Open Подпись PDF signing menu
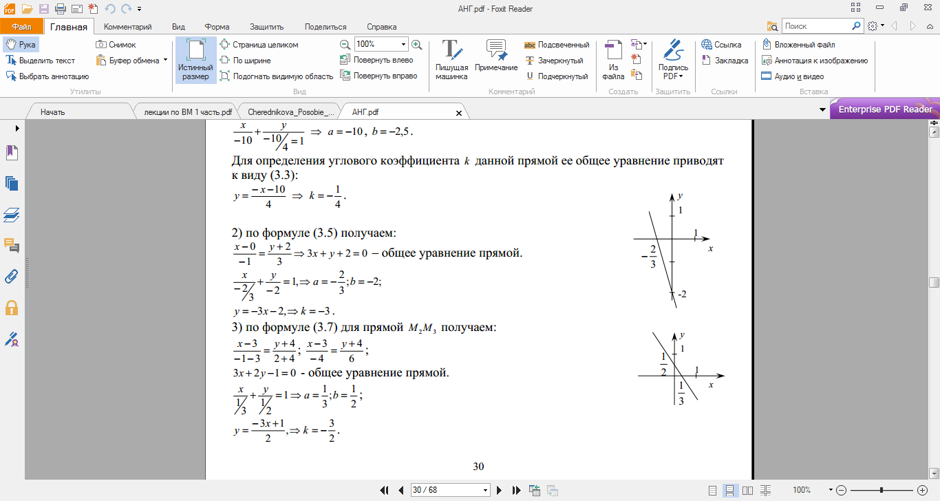This screenshot has width=940, height=501. click(673, 60)
